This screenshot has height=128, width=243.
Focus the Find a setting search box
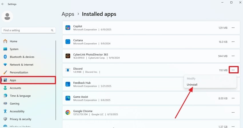tap(29, 30)
